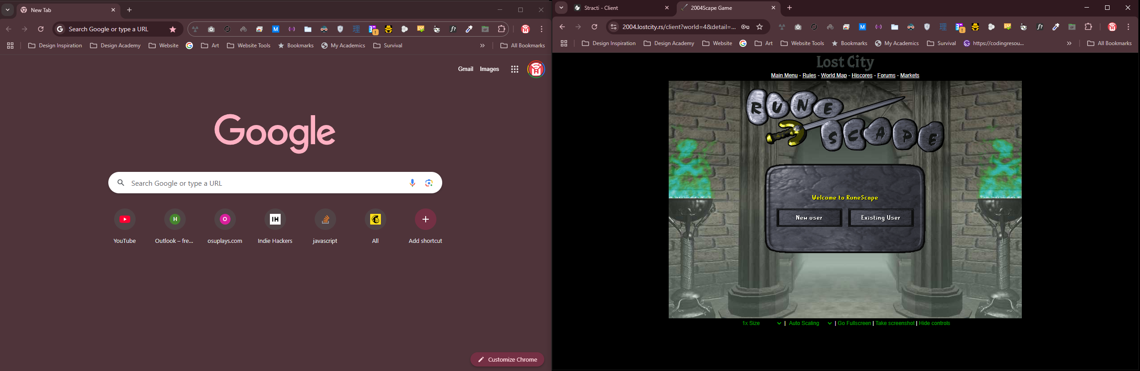The height and width of the screenshot is (371, 1140).
Task: Open the Google apps grid icon
Action: click(515, 69)
